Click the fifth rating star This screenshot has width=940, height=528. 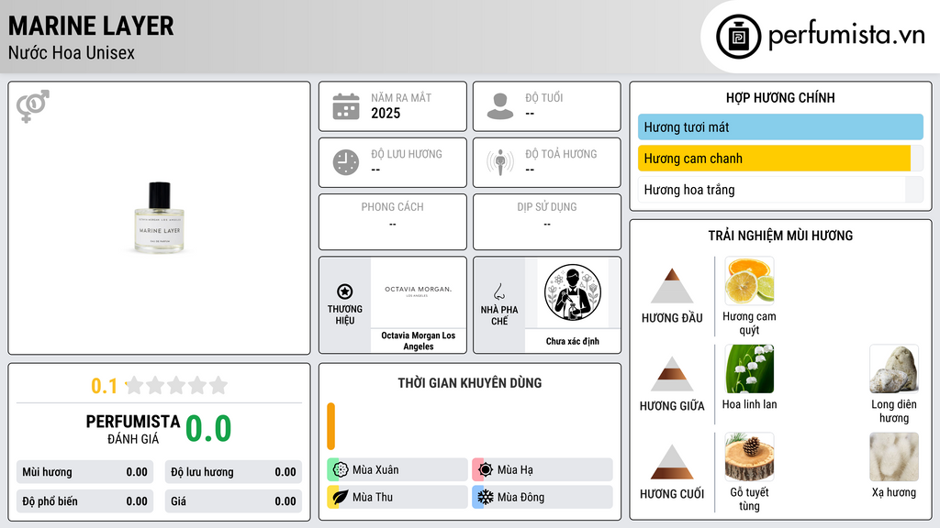(218, 385)
